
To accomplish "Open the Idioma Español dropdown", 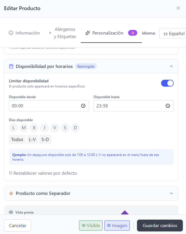I will [x=173, y=33].
